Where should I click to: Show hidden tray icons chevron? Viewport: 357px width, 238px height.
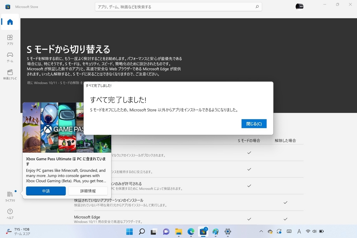[x=261, y=231]
